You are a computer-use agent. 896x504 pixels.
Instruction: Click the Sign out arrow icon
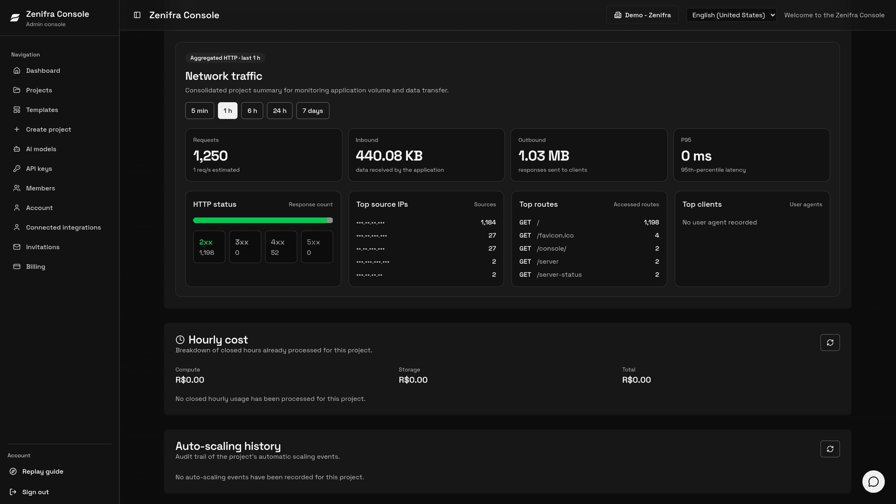click(13, 492)
